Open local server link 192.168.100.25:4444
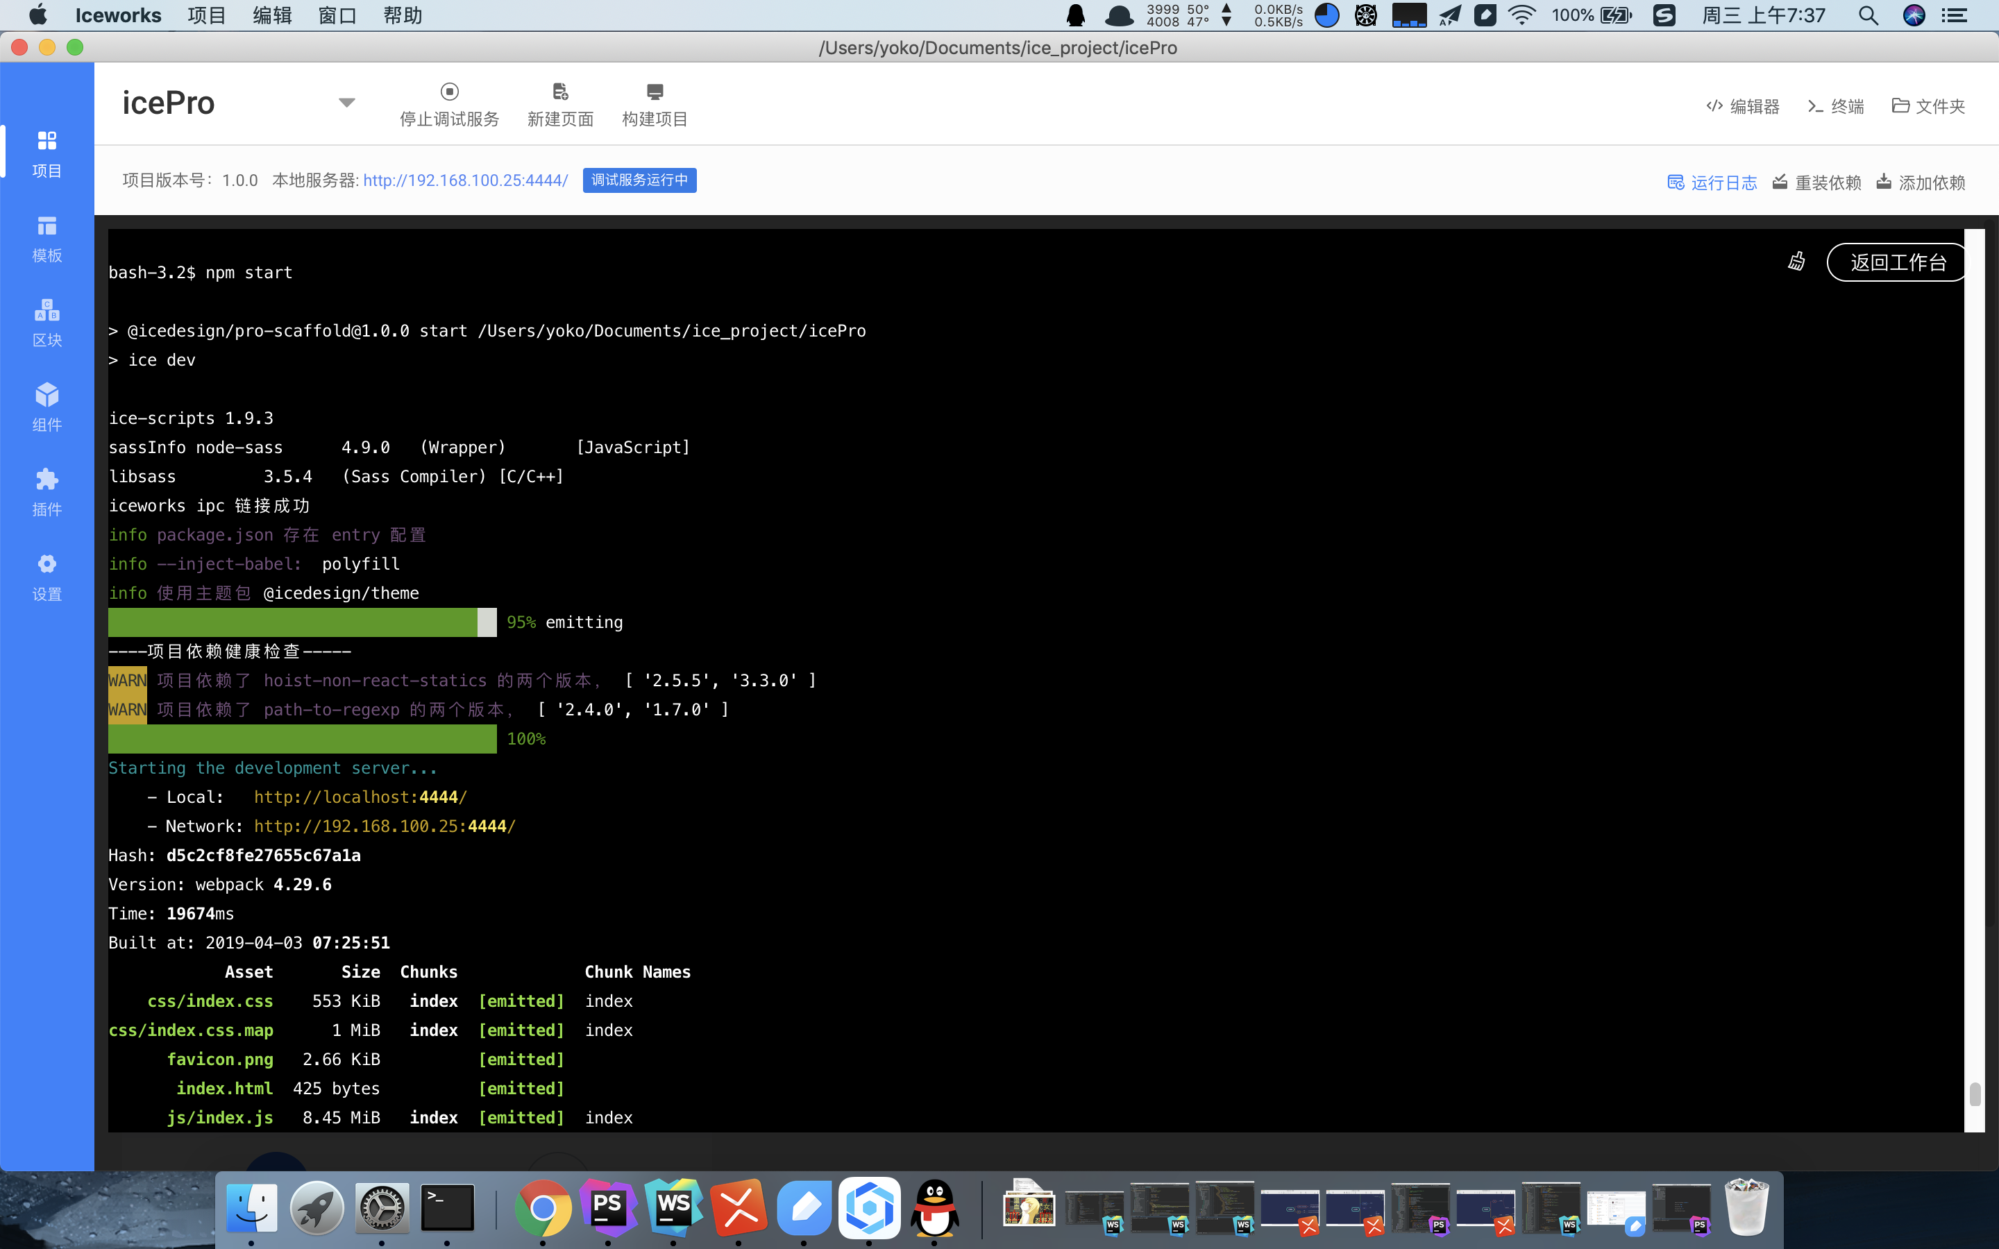Image resolution: width=1999 pixels, height=1249 pixels. pyautogui.click(x=466, y=180)
